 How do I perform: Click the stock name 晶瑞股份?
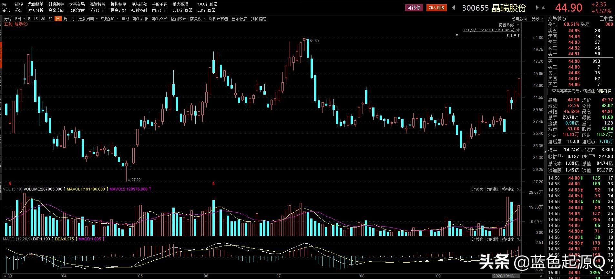[509, 8]
